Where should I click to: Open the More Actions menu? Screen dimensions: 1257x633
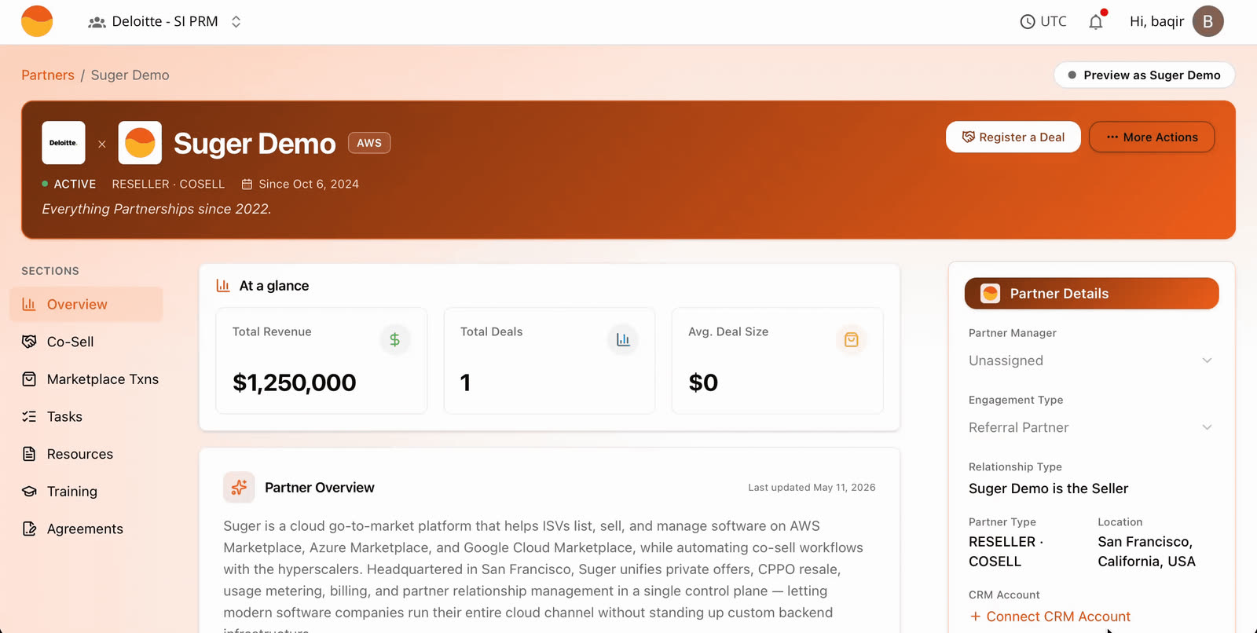1152,137
